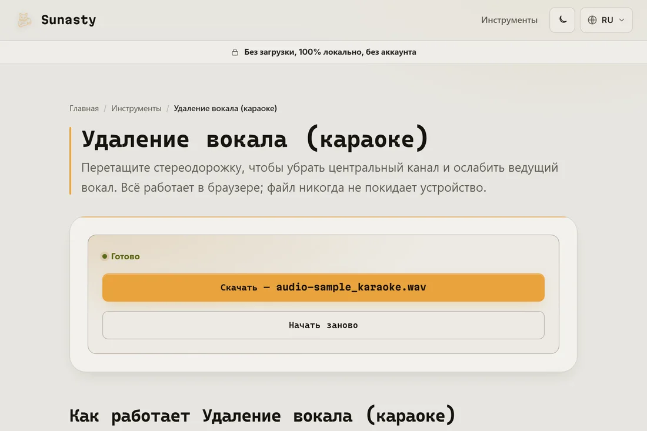Click the Готово status label
Viewport: 647px width, 431px height.
[x=125, y=256]
